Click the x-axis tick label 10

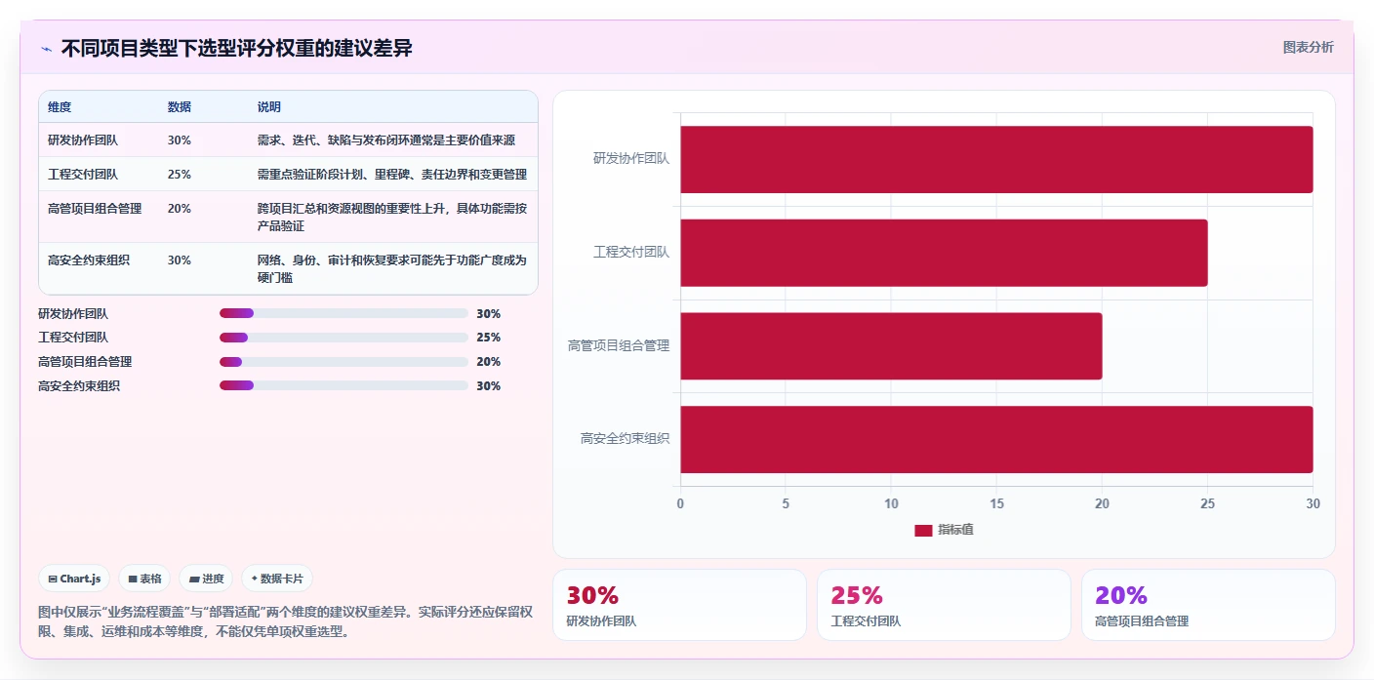click(x=891, y=503)
